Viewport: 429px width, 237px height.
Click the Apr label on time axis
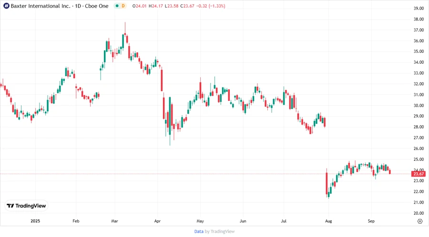(x=157, y=221)
